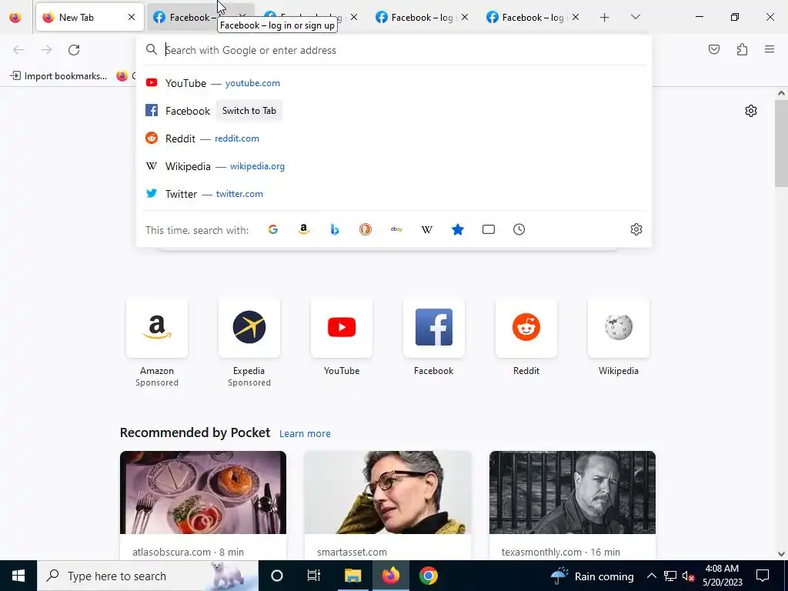This screenshot has width=788, height=591.
Task: Click Import bookmarks toolbar button
Action: click(x=58, y=76)
